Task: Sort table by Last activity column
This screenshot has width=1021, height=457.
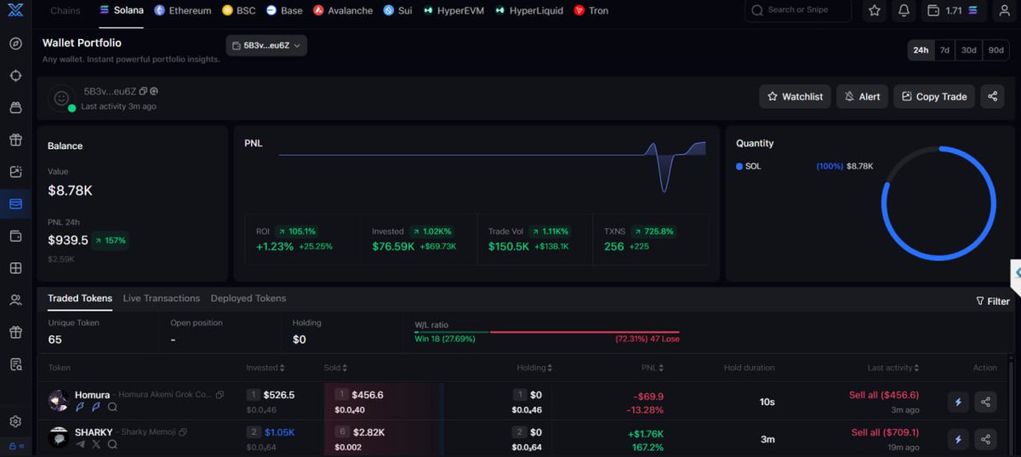Action: click(x=893, y=368)
